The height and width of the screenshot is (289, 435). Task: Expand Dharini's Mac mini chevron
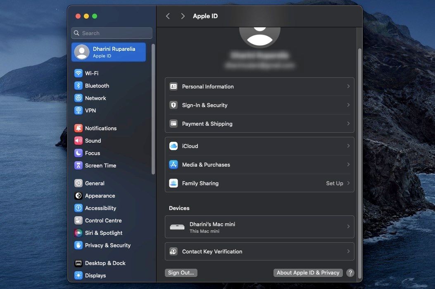pos(348,227)
